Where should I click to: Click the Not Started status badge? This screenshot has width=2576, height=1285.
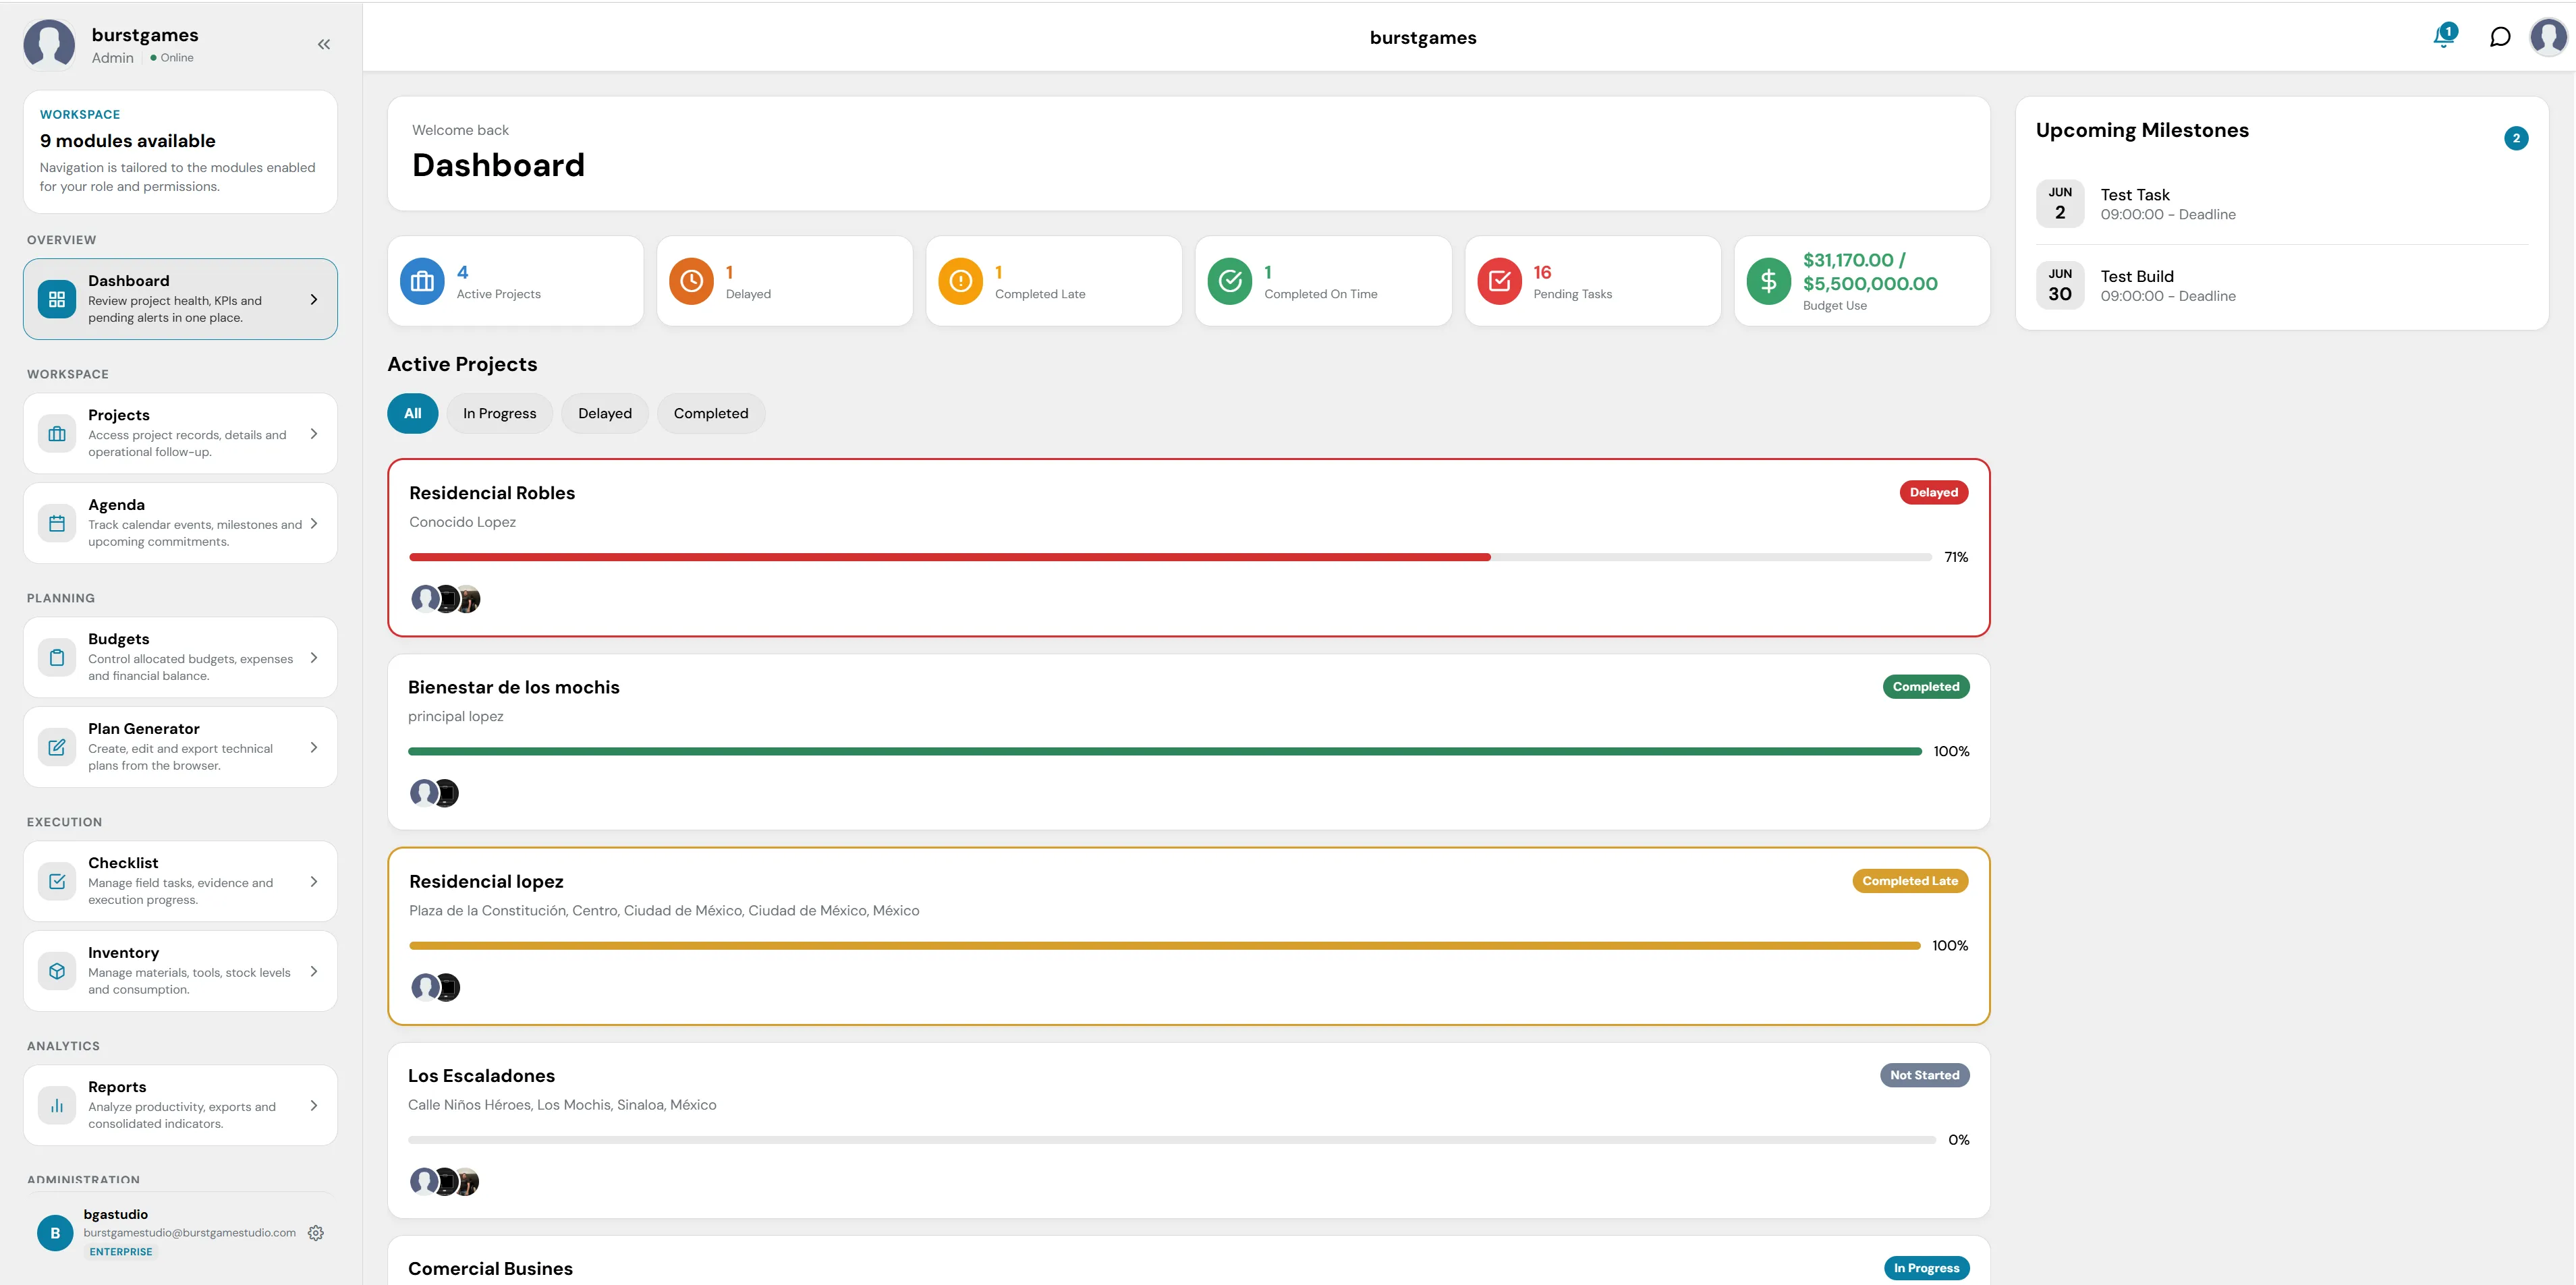tap(1925, 1075)
